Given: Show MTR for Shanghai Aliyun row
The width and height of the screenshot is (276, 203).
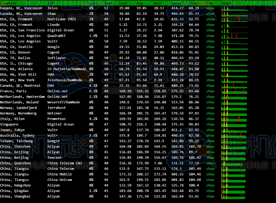Looking at the screenshot, I should 210,196.
